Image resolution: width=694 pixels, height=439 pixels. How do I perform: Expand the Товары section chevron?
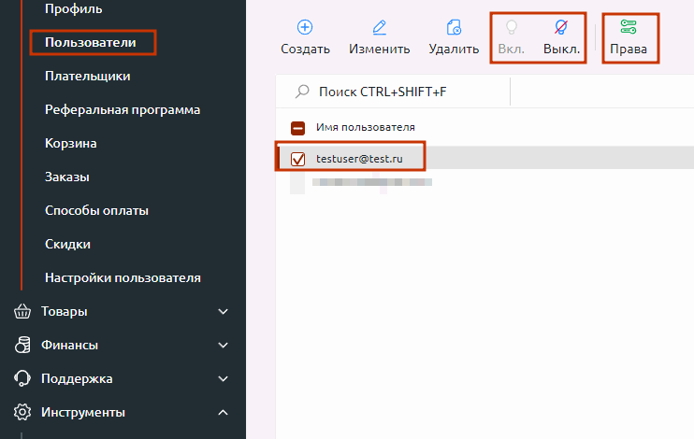(223, 311)
